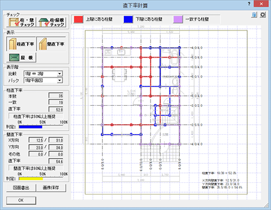Click the X方向 first value field
Screen dimensions: 271x210
click(x=36, y=140)
